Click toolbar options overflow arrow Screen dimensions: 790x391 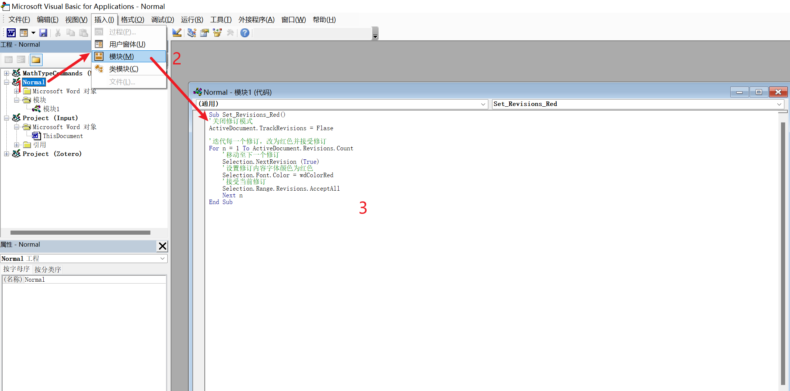click(x=376, y=34)
